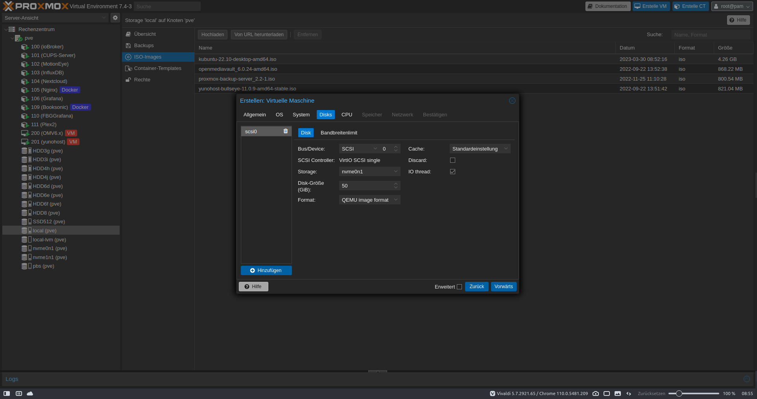This screenshot has width=757, height=399.
Task: Click storage icon of SSD512 (pve)
Action: pyautogui.click(x=26, y=222)
